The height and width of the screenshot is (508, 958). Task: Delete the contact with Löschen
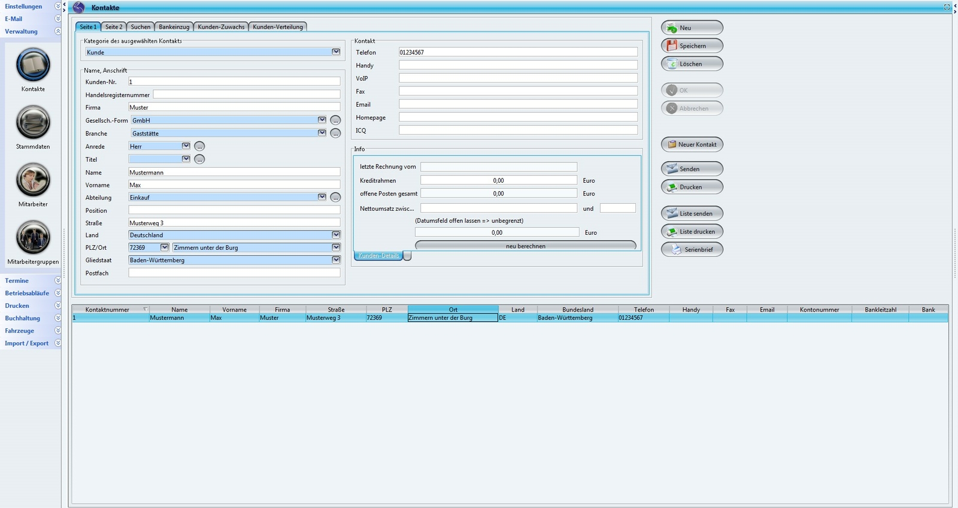(x=692, y=63)
